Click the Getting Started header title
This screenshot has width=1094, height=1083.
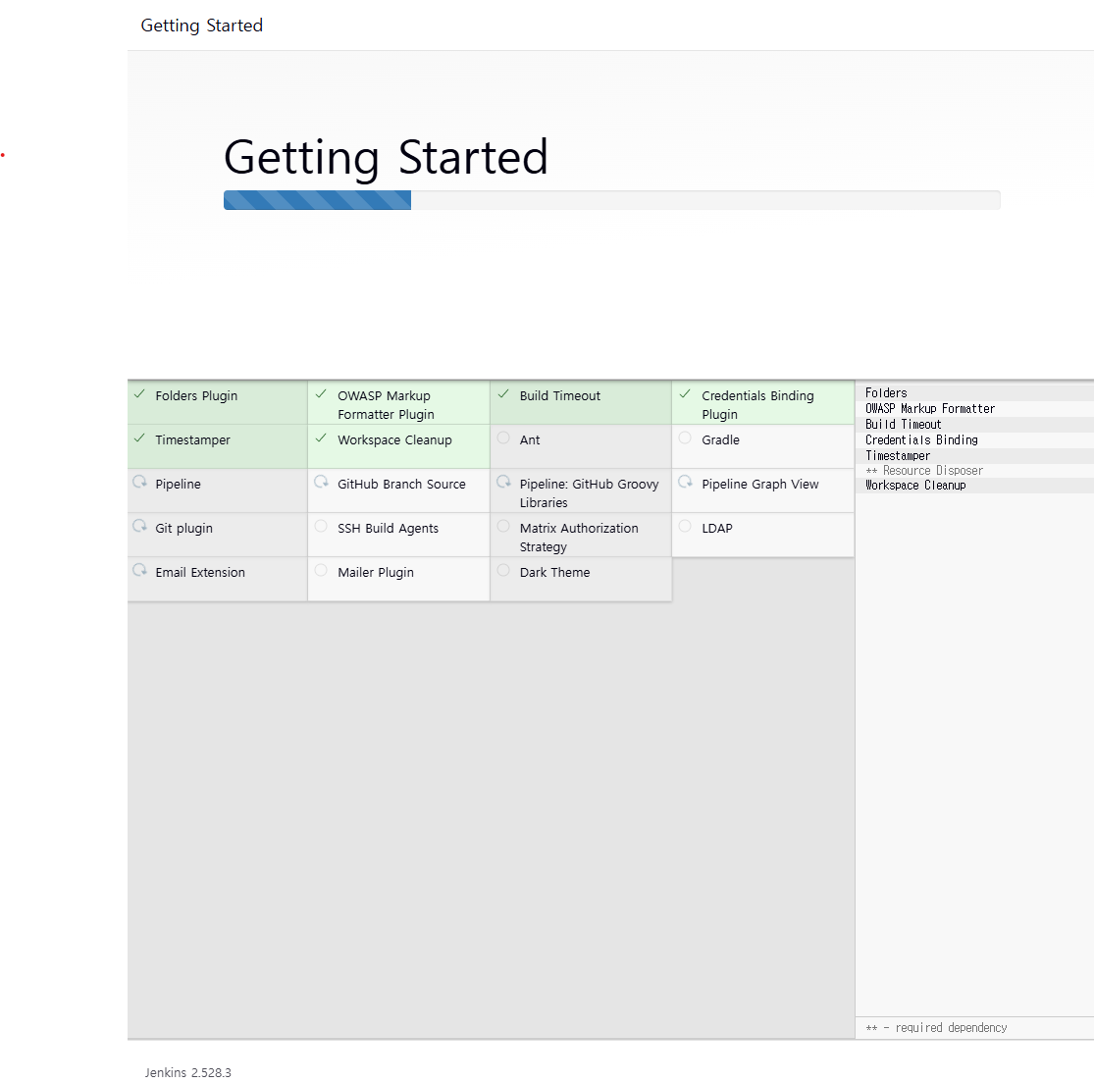click(202, 26)
